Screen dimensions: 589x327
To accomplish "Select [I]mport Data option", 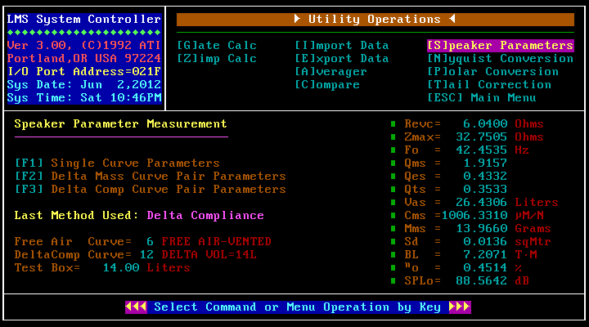I will pos(341,46).
